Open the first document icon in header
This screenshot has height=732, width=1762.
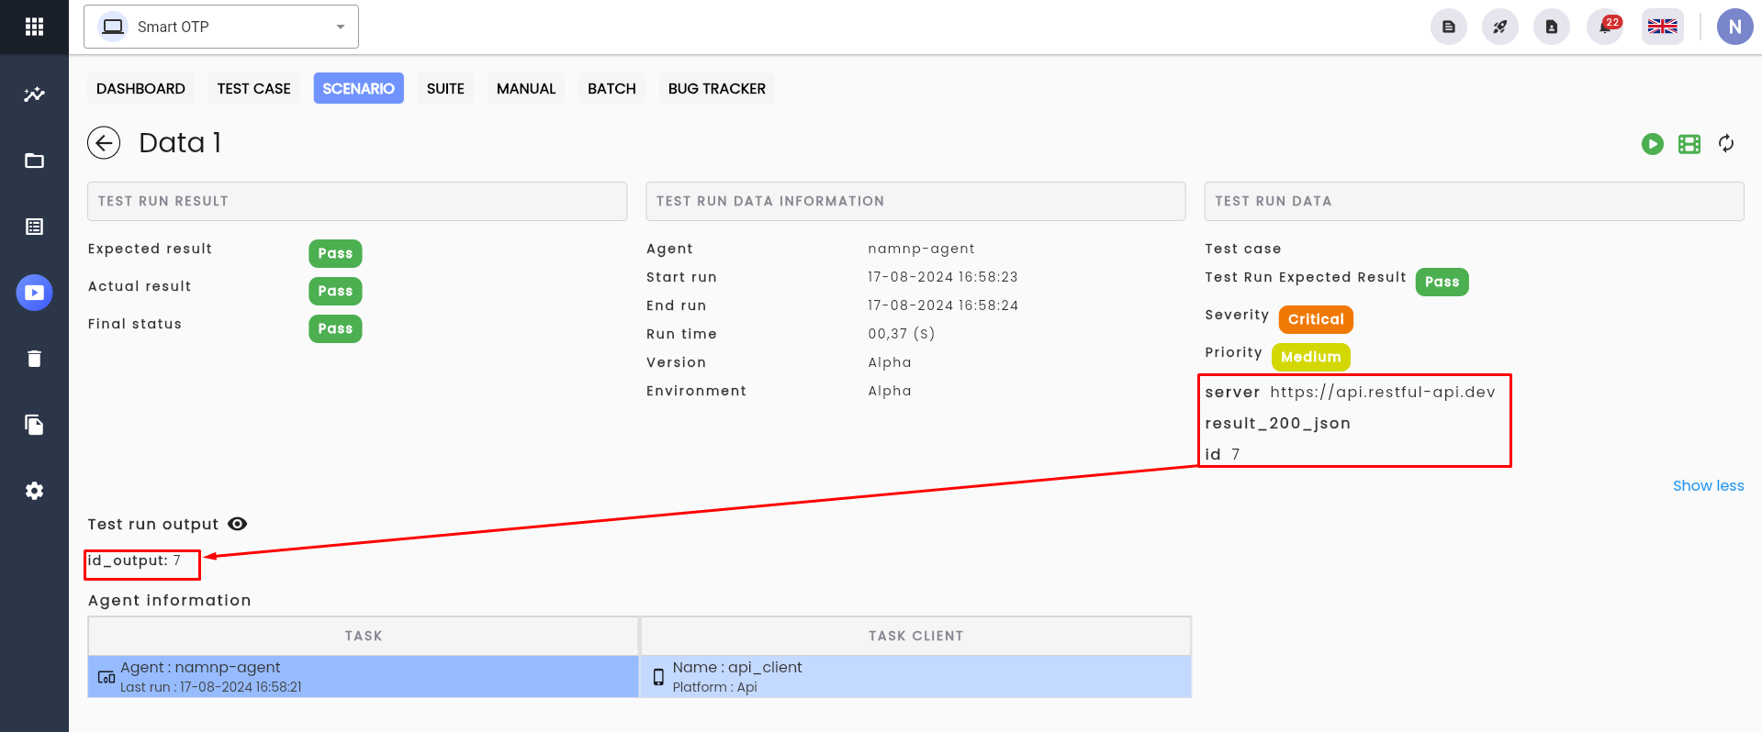[x=1448, y=27]
